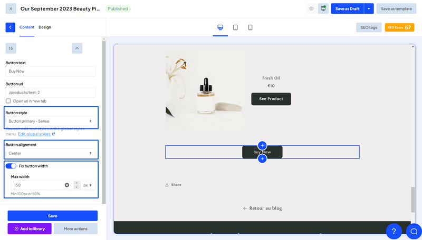
Task: Click the page title Our September 2023
Action: (60, 8)
